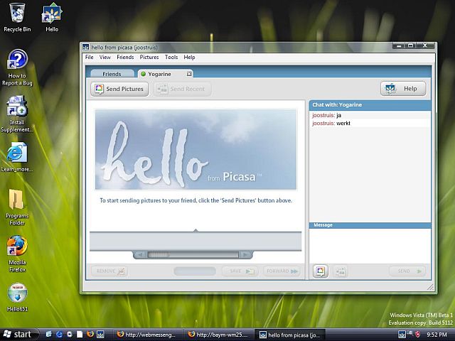Click the send recent icon below message box
Viewport: 455px width, 341px height.
[340, 271]
